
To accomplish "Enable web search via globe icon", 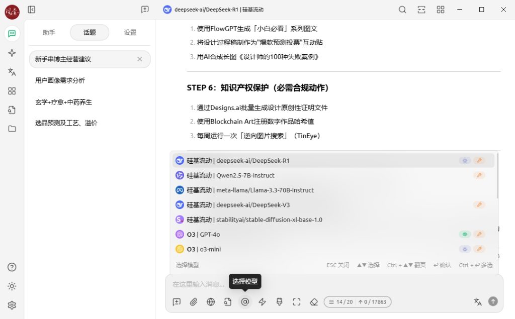I will (x=211, y=302).
